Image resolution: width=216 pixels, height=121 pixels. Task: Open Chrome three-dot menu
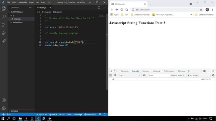[212, 10]
